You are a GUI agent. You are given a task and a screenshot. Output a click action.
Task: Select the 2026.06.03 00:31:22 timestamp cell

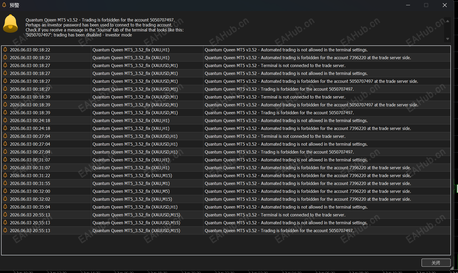point(30,176)
